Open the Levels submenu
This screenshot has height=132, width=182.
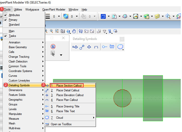24,109
